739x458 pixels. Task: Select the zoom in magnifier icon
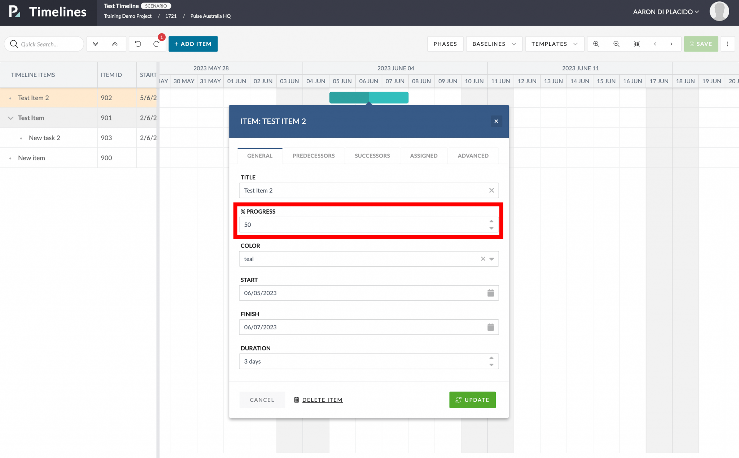pyautogui.click(x=596, y=44)
